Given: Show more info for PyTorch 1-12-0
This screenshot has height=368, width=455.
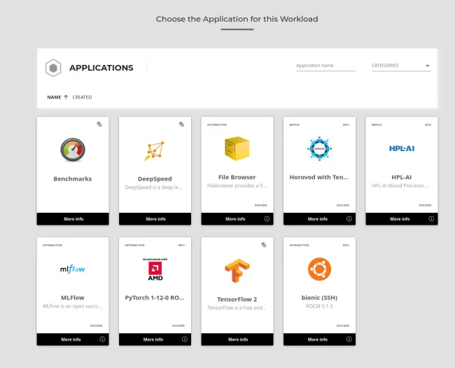Looking at the screenshot, I should tap(153, 339).
